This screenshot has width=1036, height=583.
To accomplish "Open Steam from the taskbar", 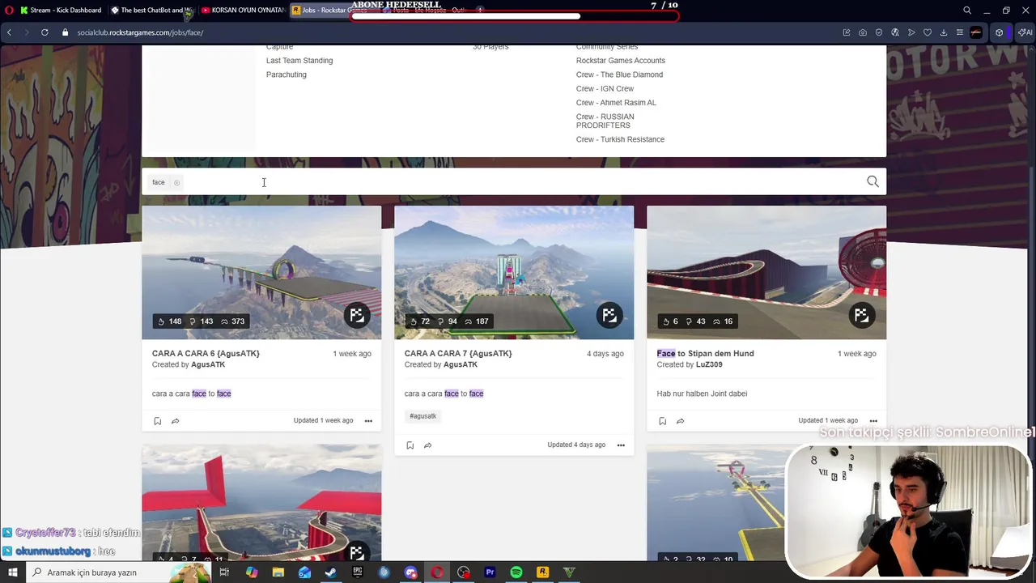I will [x=330, y=572].
